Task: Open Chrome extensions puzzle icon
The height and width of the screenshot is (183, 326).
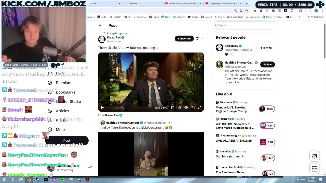Action: pyautogui.click(x=292, y=11)
